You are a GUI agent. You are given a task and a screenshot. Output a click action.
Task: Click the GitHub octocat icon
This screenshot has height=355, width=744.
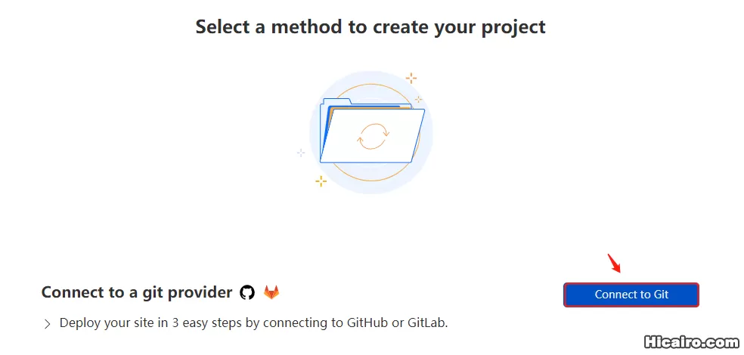(247, 292)
